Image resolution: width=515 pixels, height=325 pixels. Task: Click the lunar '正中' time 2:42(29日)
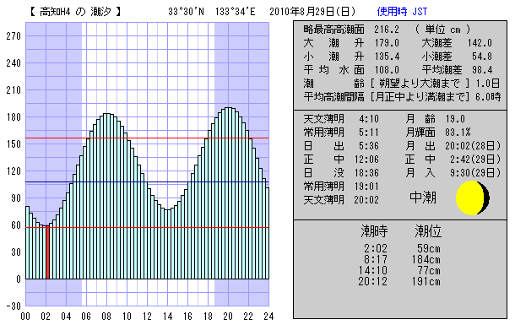[475, 160]
